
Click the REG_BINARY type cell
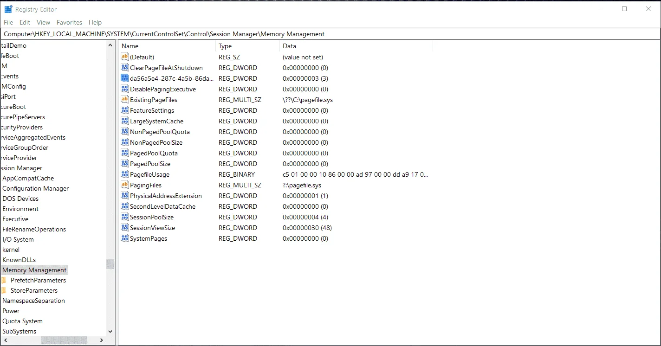[x=237, y=174]
